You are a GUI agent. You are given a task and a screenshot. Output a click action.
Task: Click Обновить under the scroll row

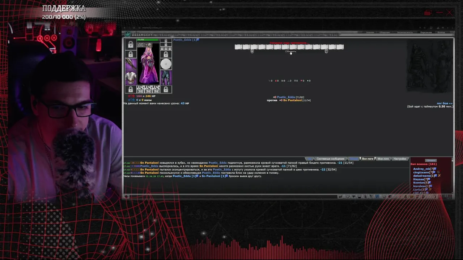tap(290, 51)
